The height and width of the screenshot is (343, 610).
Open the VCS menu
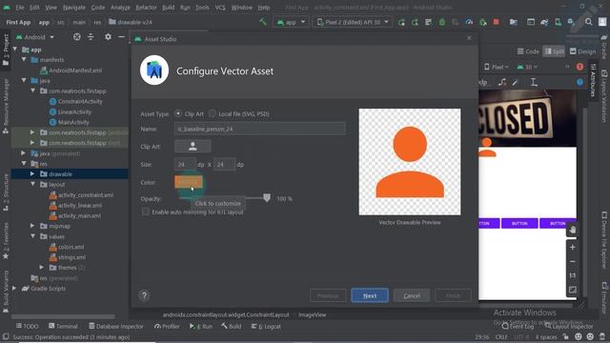pos(220,8)
